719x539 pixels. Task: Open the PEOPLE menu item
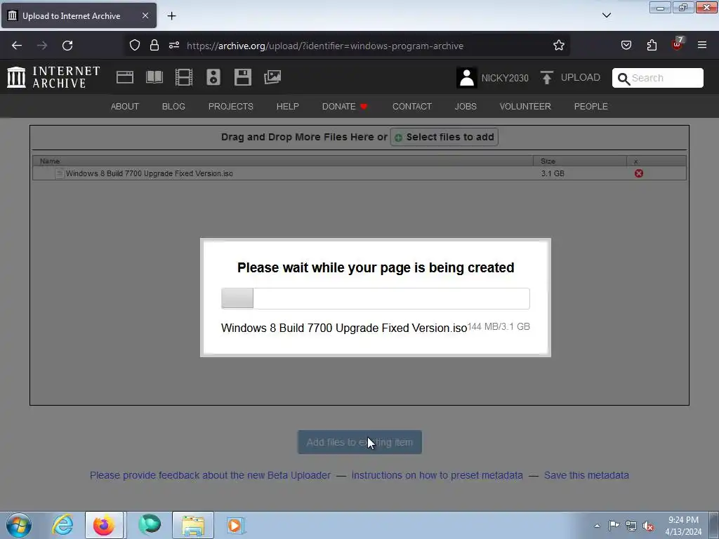pyautogui.click(x=591, y=107)
